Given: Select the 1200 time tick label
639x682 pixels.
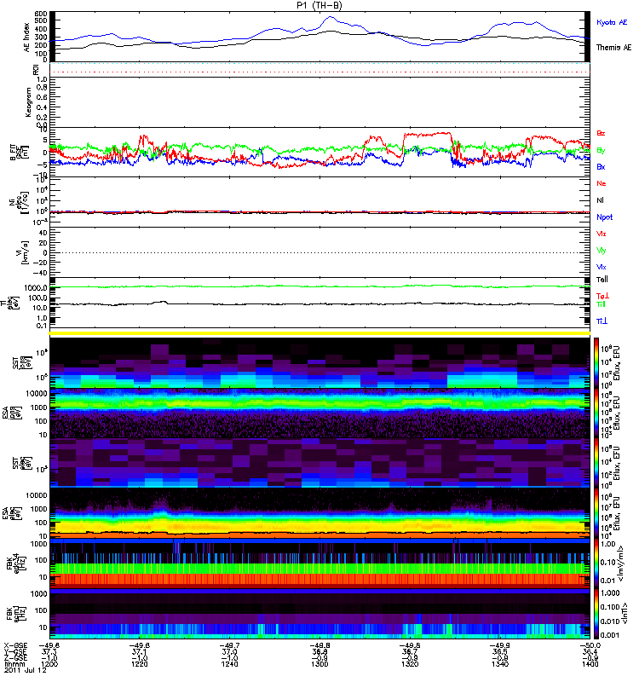Looking at the screenshot, I should [x=49, y=664].
